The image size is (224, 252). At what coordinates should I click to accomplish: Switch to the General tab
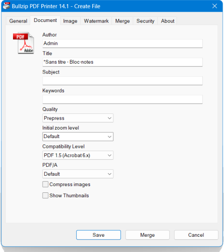(18, 21)
